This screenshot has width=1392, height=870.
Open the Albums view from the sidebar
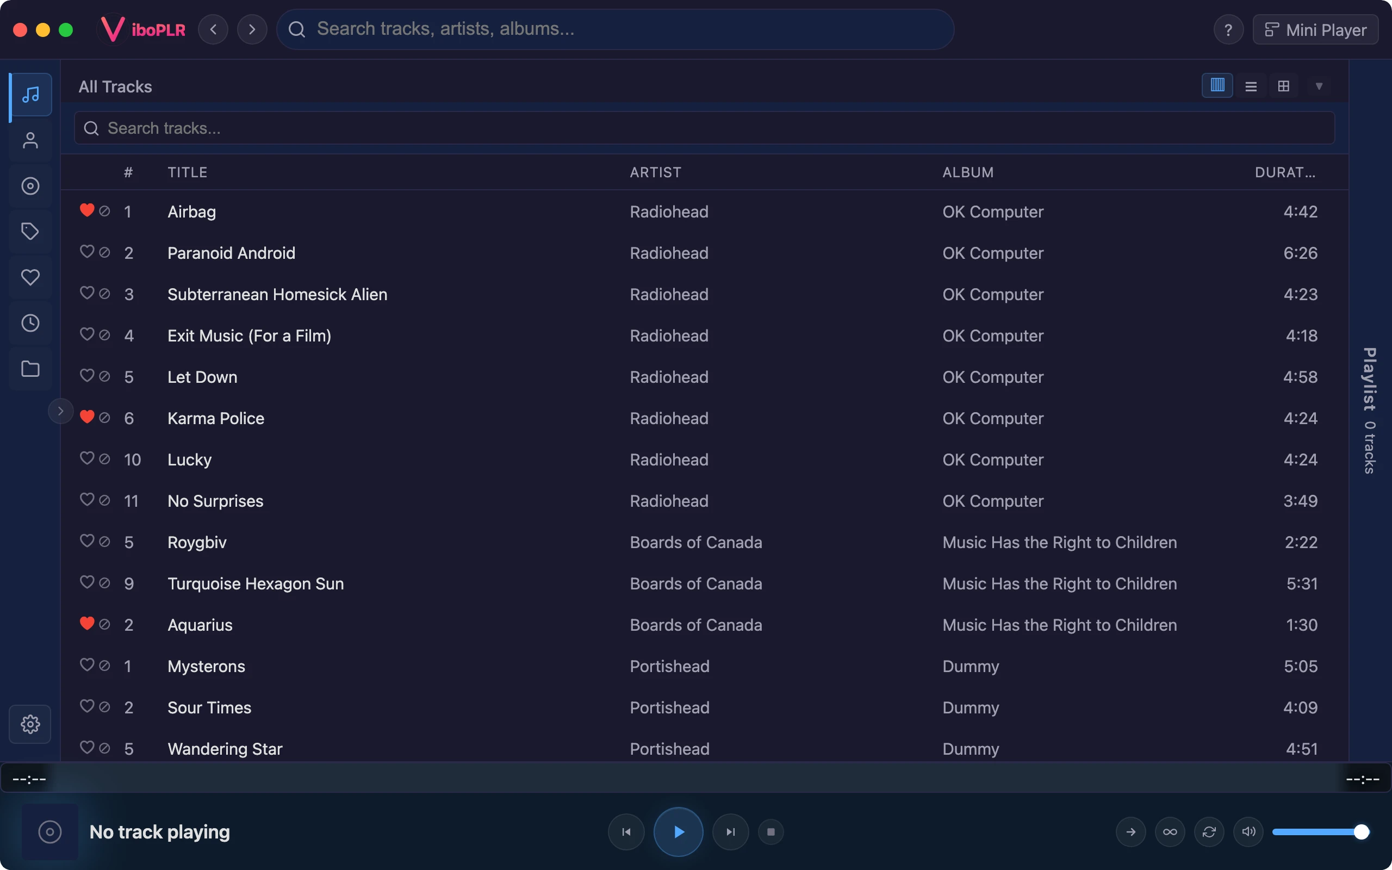pos(30,185)
